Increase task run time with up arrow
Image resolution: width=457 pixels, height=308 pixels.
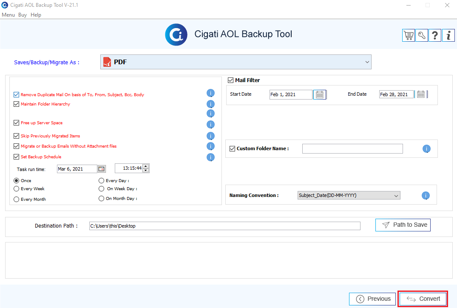[x=146, y=166]
